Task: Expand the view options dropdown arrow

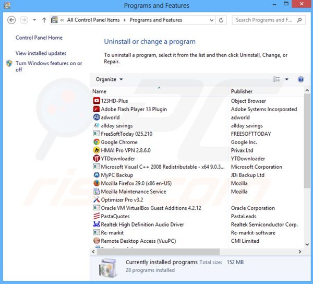Action: point(286,79)
